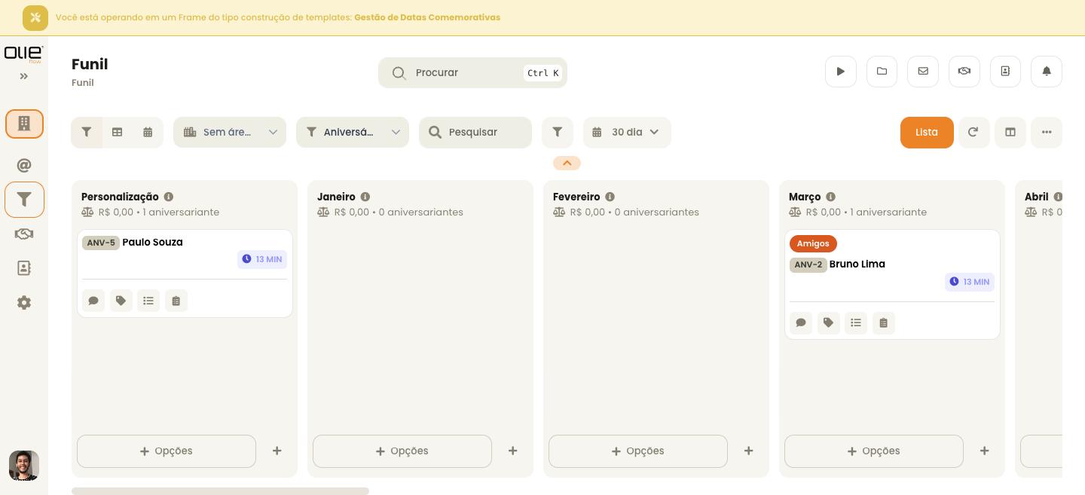Image resolution: width=1085 pixels, height=495 pixels.
Task: Click the orange Lista button
Action: 927,132
